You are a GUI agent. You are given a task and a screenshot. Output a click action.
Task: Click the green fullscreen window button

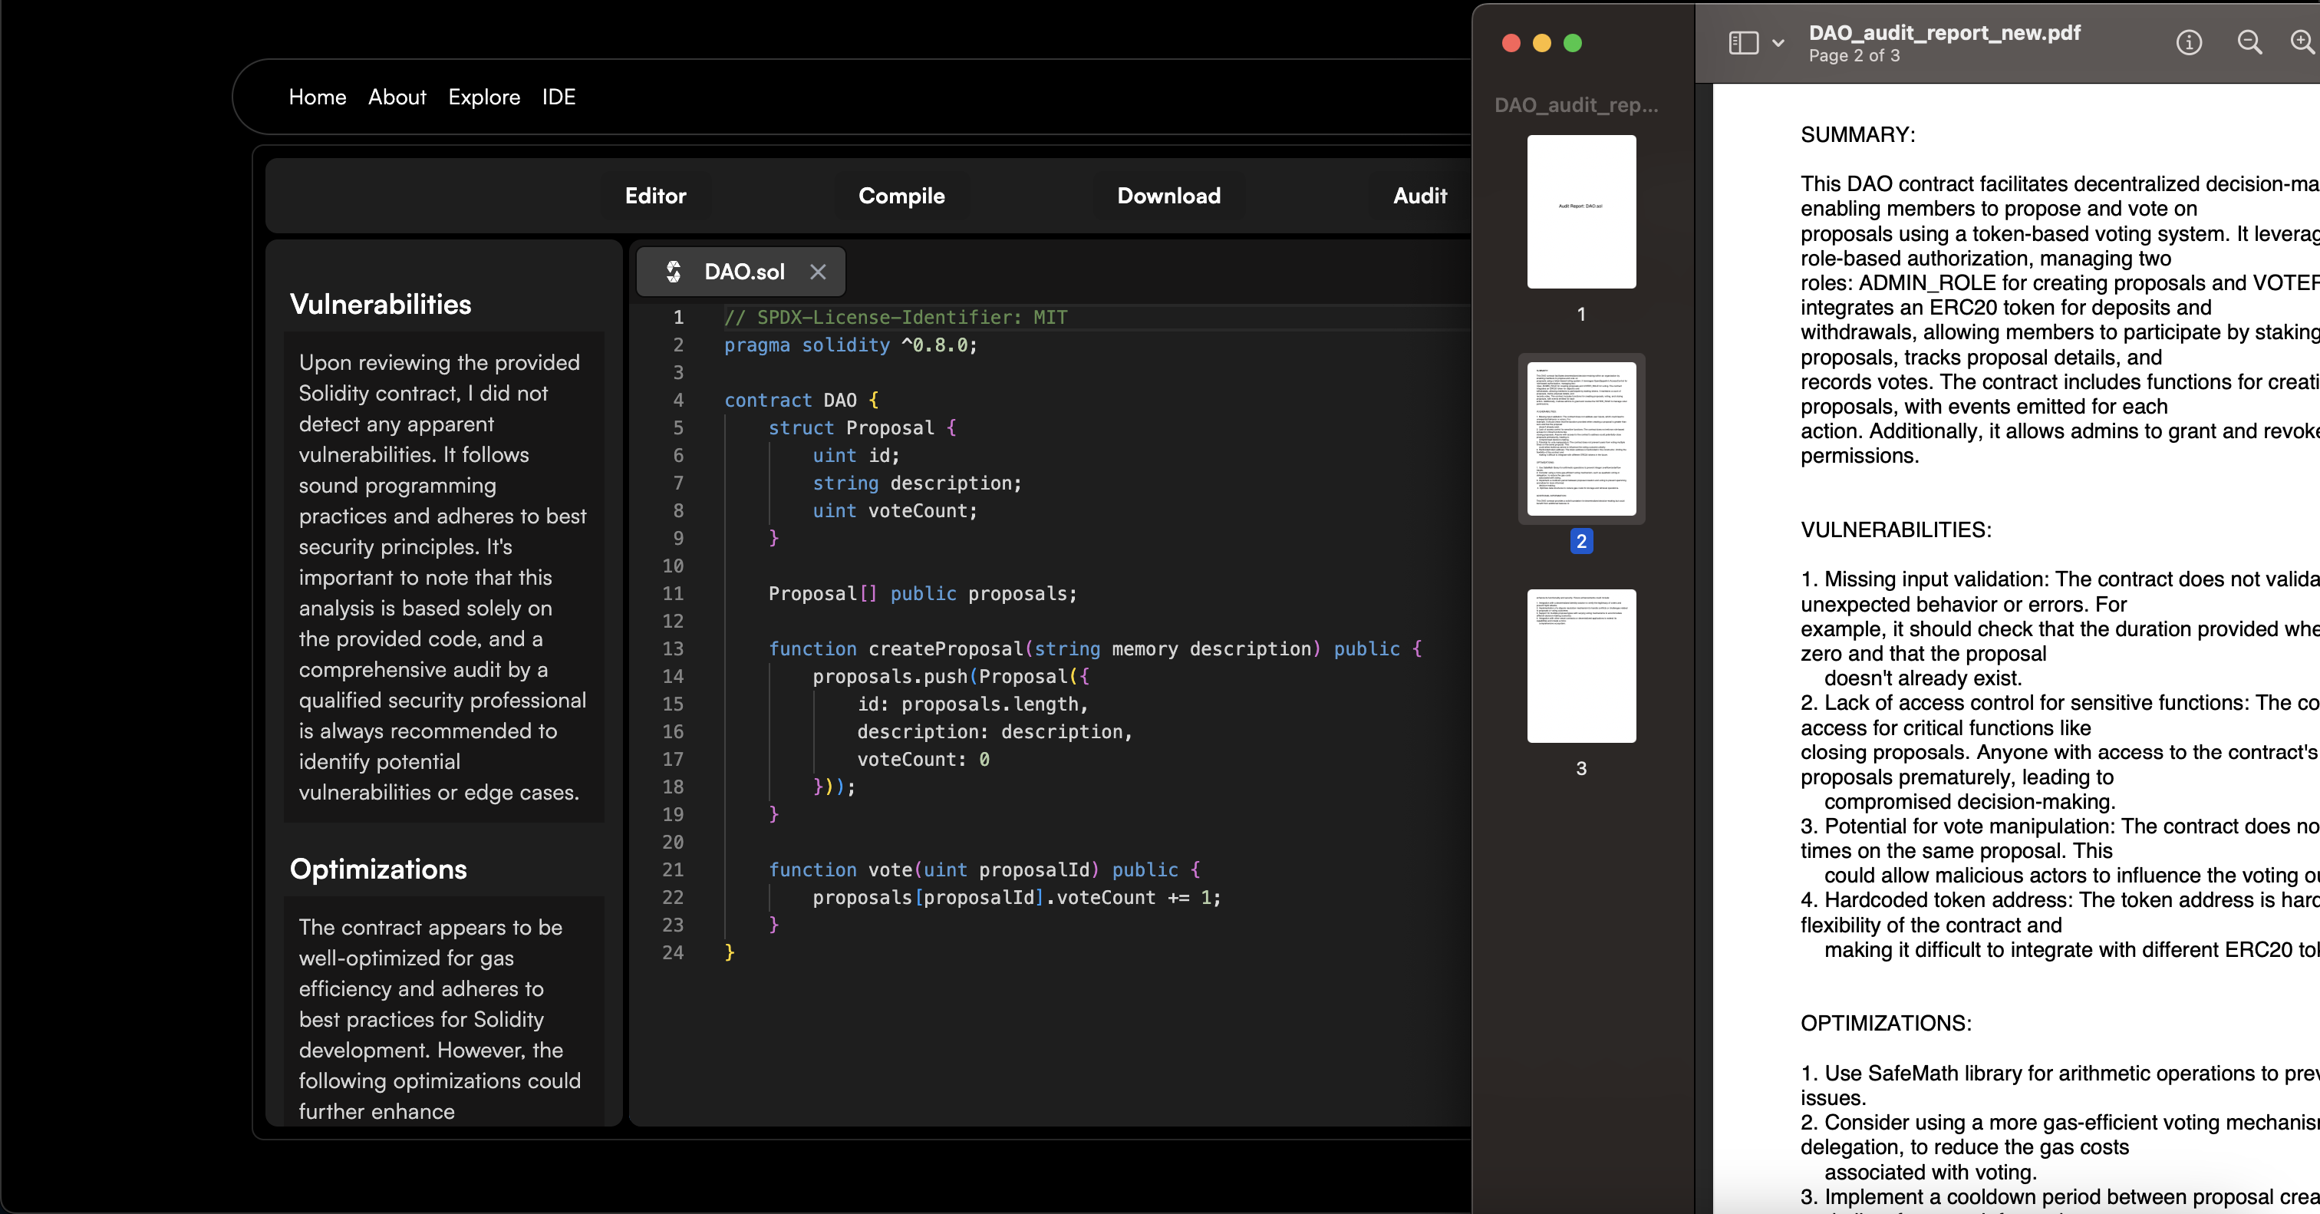1573,42
